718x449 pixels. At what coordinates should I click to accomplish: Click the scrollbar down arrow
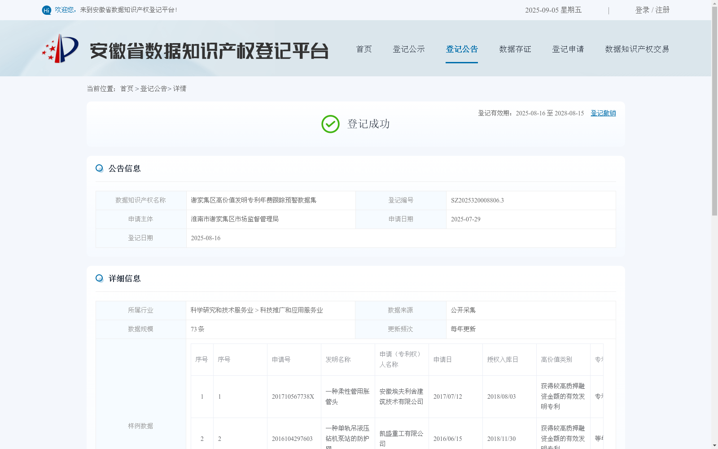tap(714, 445)
